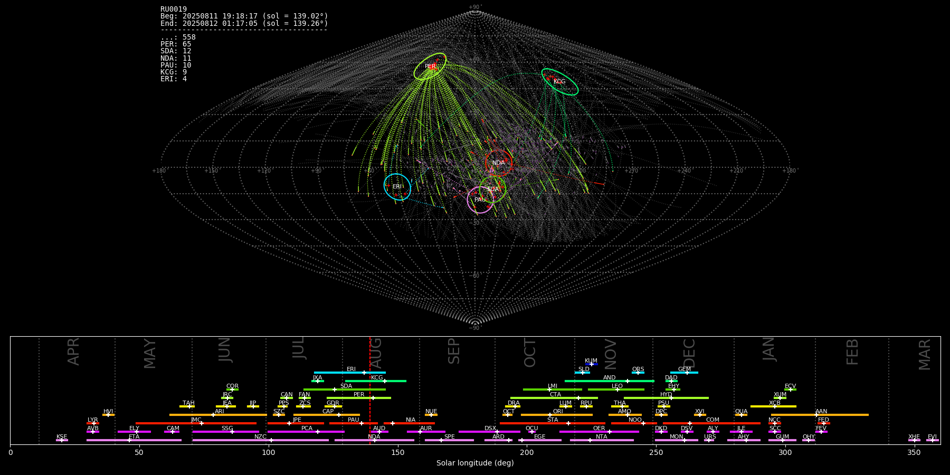The image size is (950, 475).
Task: Click the PER radiant ellipse on sky map
Action: [x=430, y=66]
